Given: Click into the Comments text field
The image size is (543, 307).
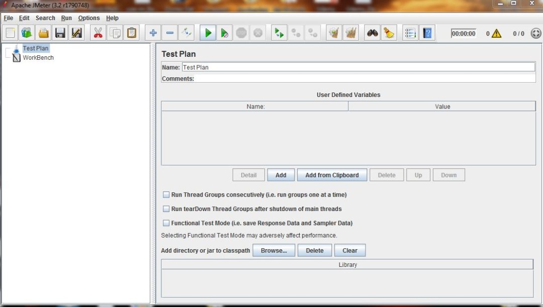Looking at the screenshot, I should pyautogui.click(x=365, y=79).
